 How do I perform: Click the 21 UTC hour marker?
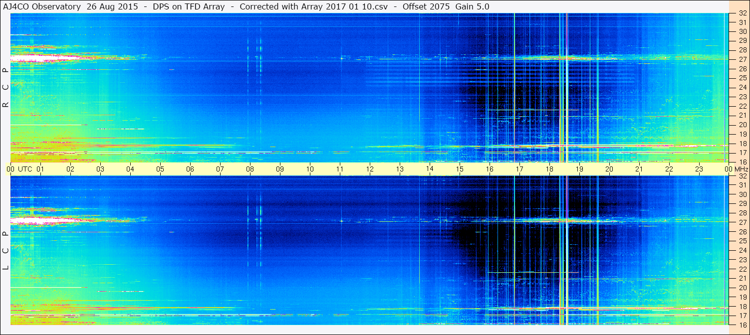639,169
